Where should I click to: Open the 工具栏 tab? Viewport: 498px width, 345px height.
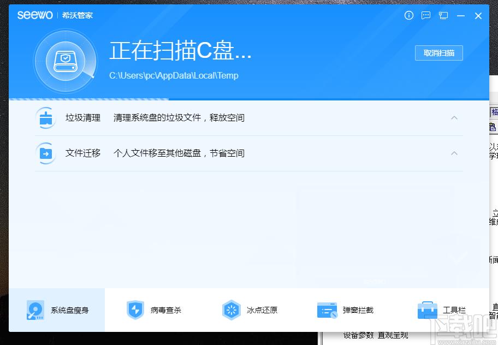click(441, 310)
